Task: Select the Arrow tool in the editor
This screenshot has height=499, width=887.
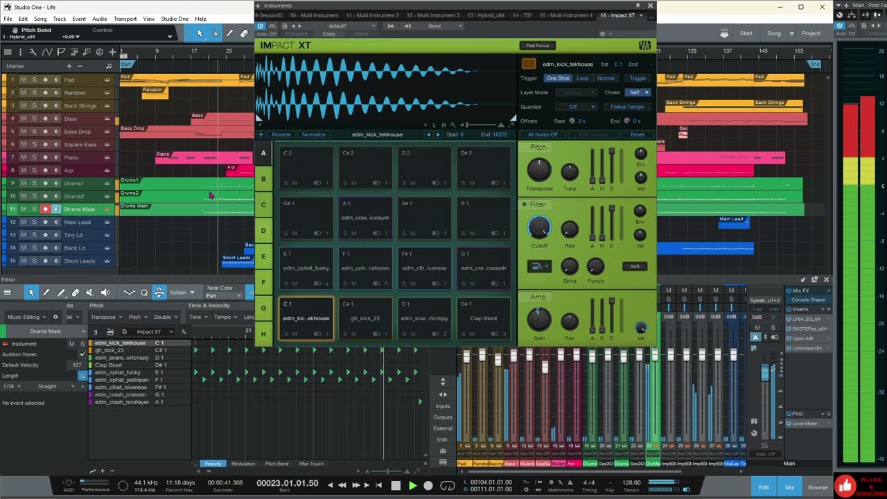Action: tap(31, 292)
